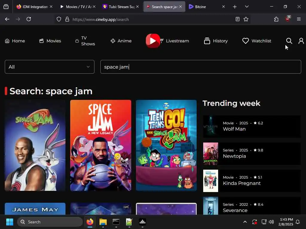Switch to Movies / TV / Anime tab
The width and height of the screenshot is (306, 229).
pos(78,7)
